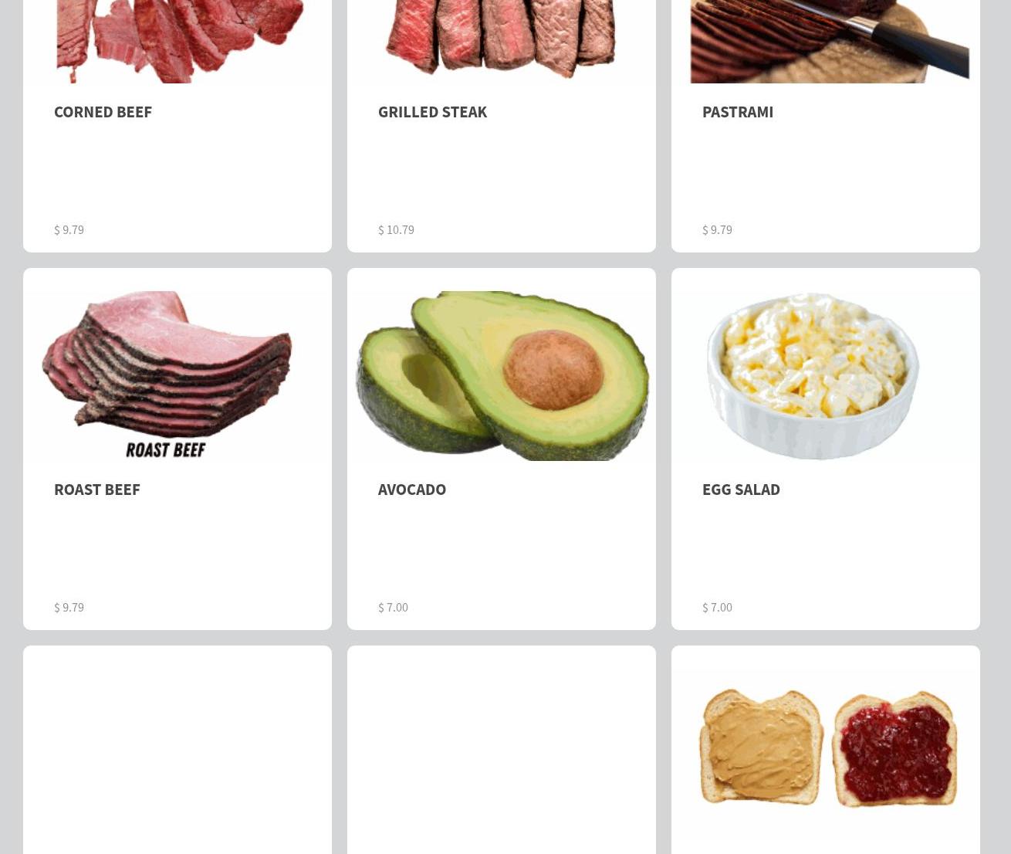Screen dimensions: 1011x854
Task: Select the PASTRAMI item title
Action: point(737,112)
